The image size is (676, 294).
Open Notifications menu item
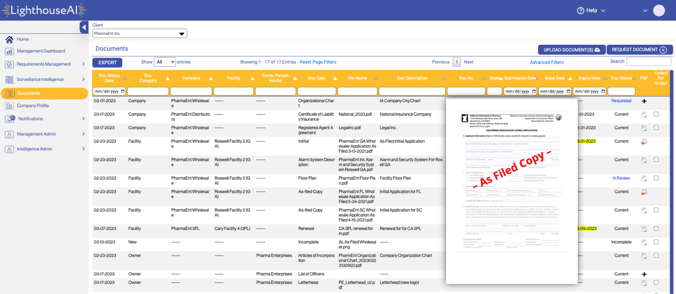click(31, 119)
